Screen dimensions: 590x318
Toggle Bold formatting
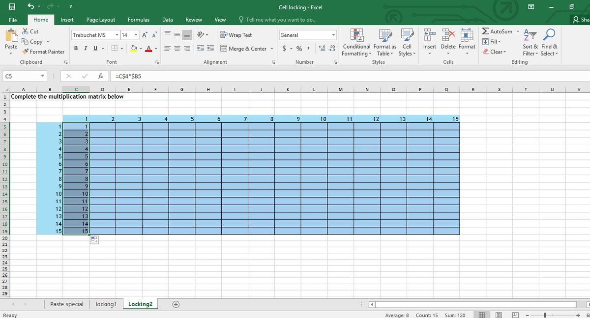pos(76,48)
